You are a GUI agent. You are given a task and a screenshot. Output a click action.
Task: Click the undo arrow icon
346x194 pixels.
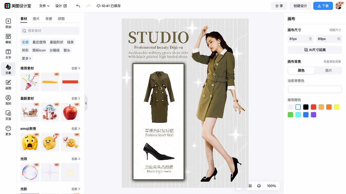click(78, 6)
